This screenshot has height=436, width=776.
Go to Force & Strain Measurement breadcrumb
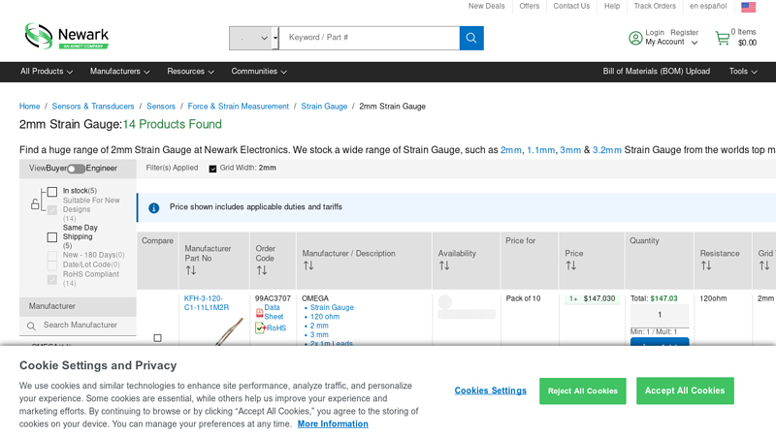[238, 107]
